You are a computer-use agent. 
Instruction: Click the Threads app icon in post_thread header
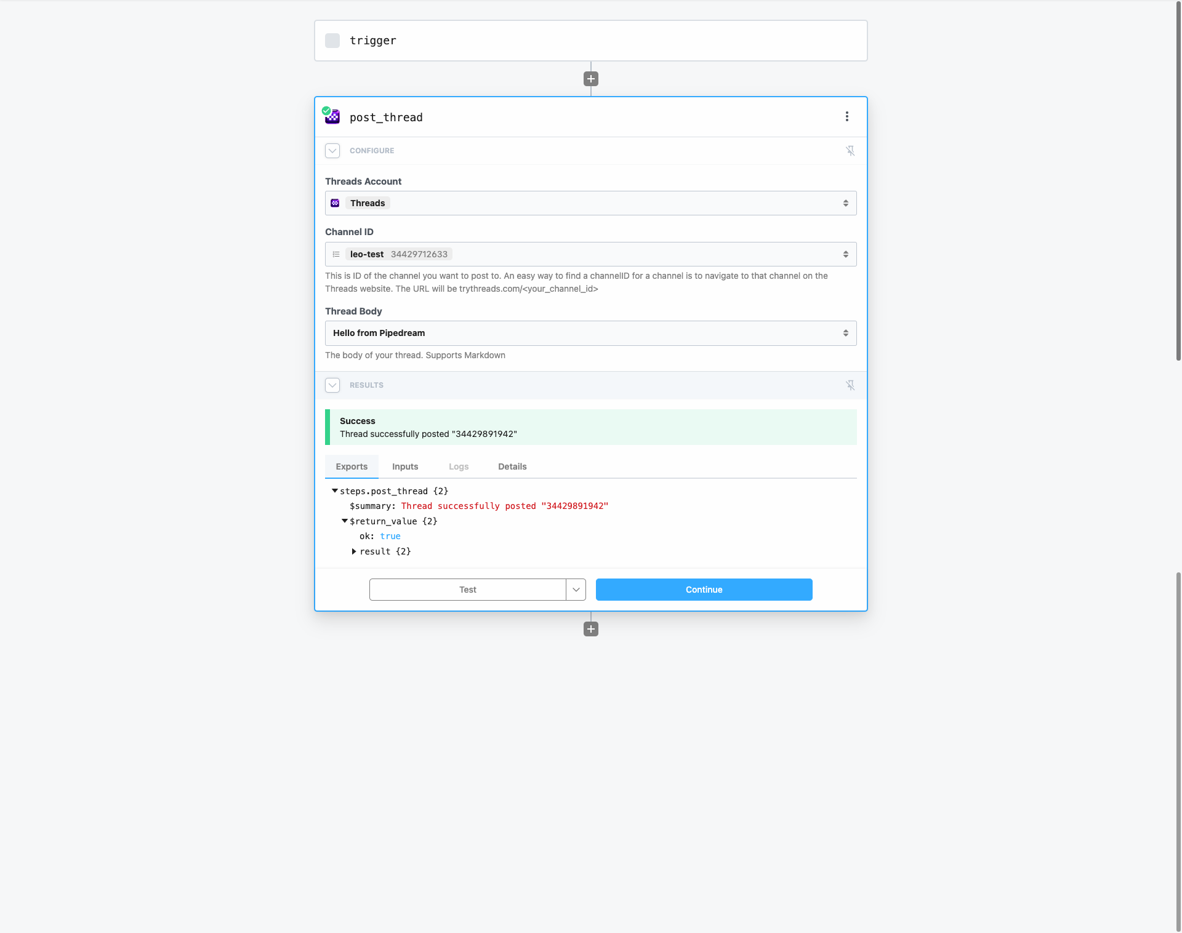point(332,117)
